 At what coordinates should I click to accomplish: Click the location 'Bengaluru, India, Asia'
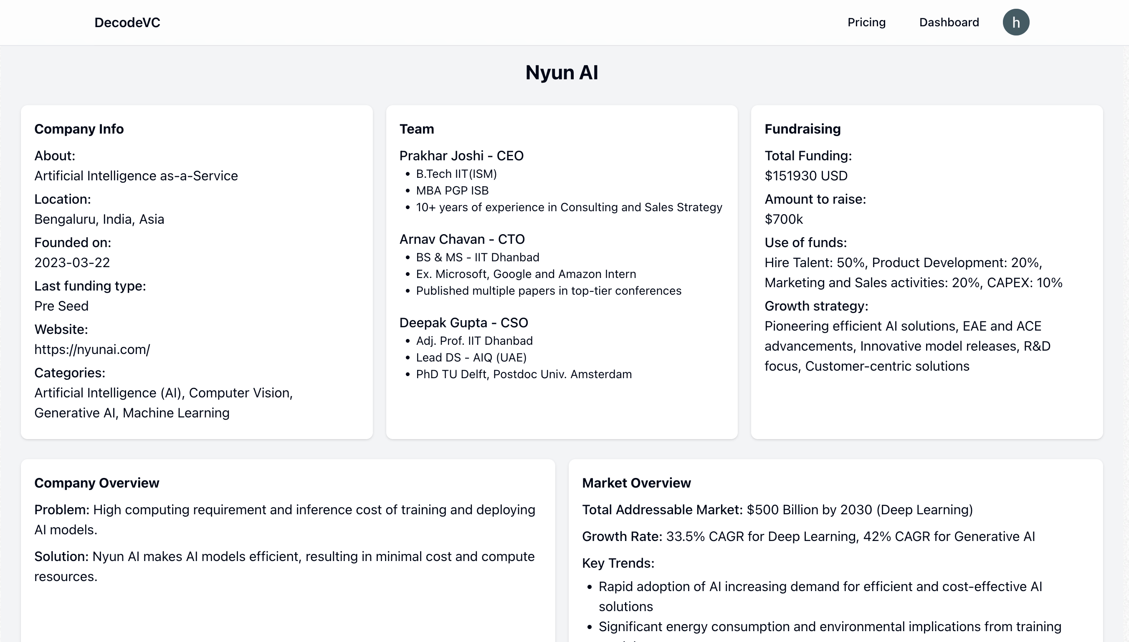click(x=99, y=219)
